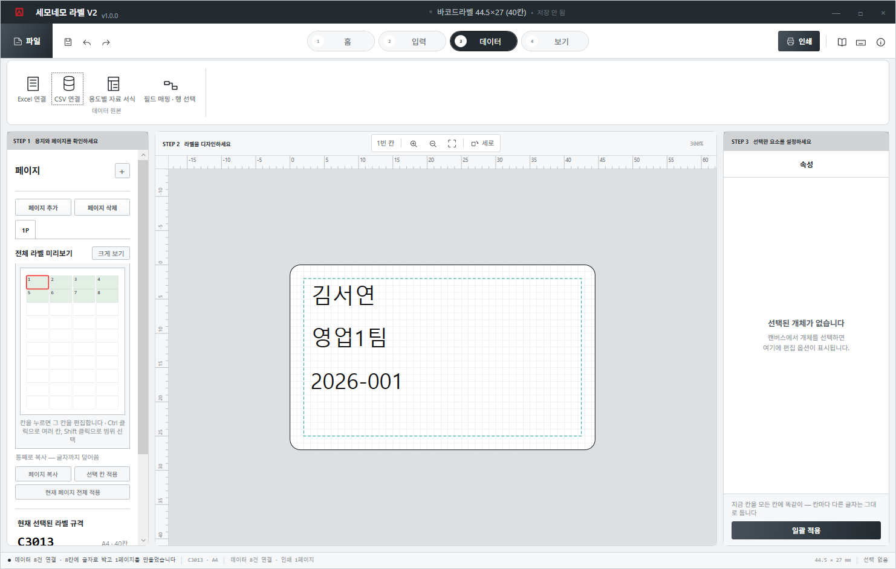The image size is (896, 569).
Task: Click the plus button next to 페이지
Action: click(122, 171)
